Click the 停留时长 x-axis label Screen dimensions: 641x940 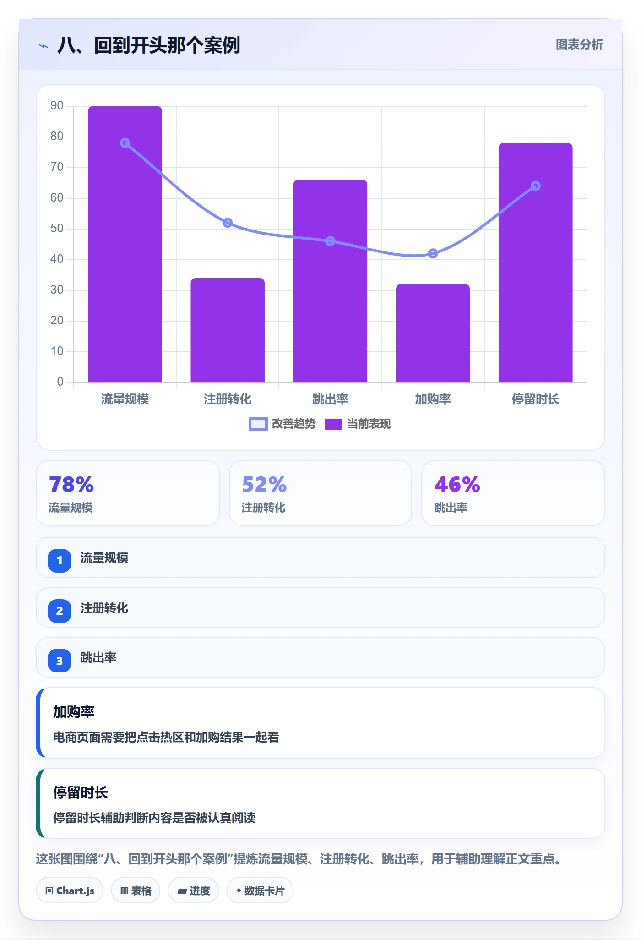pos(536,399)
